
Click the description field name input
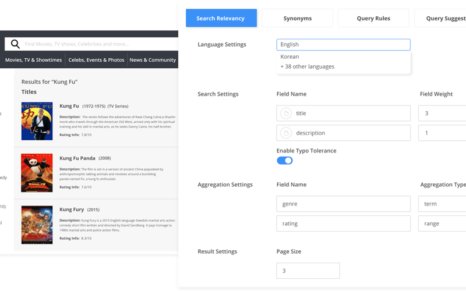point(343,133)
